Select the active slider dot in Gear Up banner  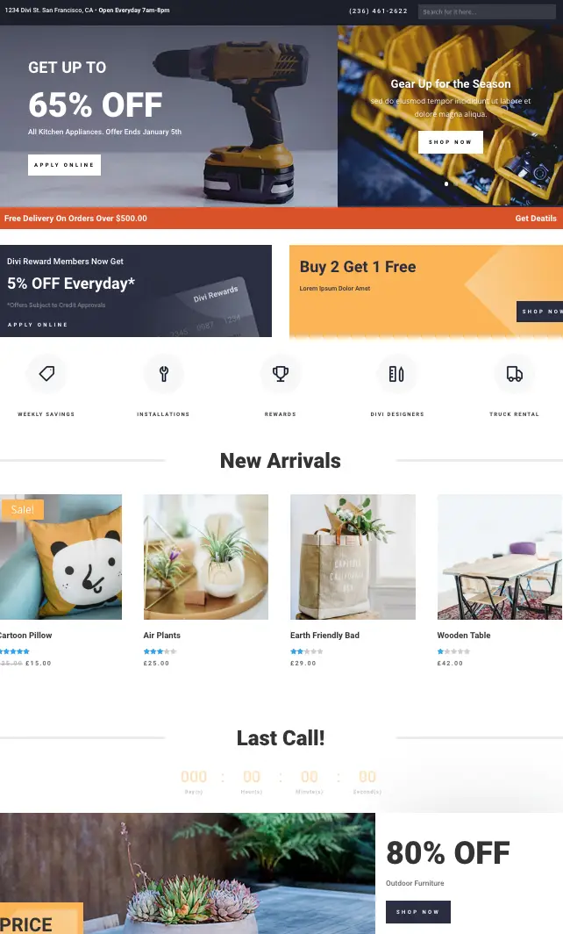coord(446,184)
